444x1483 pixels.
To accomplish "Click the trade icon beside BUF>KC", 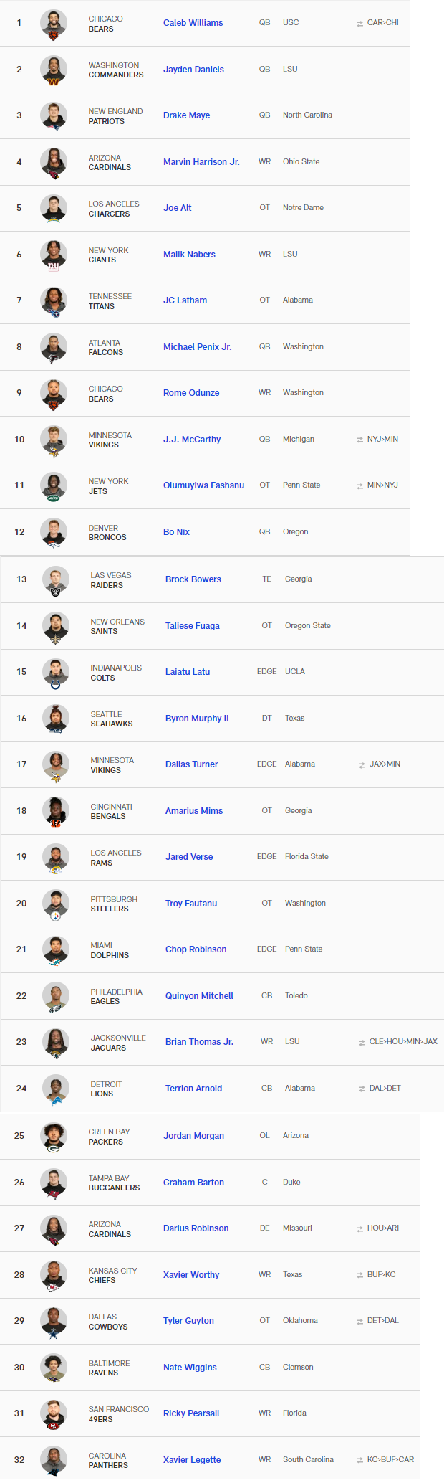I will (359, 1275).
